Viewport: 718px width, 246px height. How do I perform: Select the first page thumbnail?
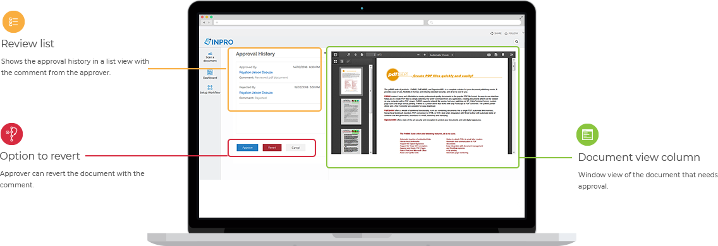click(351, 80)
